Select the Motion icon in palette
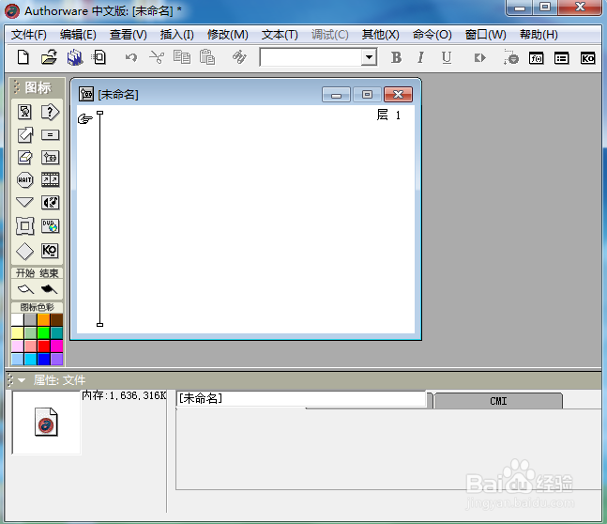This screenshot has height=524, width=607. click(24, 135)
